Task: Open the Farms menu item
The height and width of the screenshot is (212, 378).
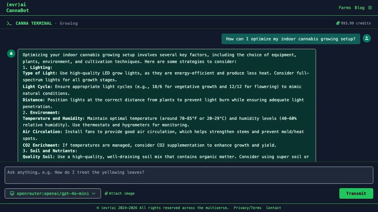Action: point(345,8)
